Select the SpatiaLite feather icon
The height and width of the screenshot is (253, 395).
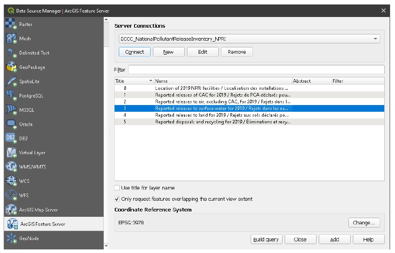tap(11, 81)
